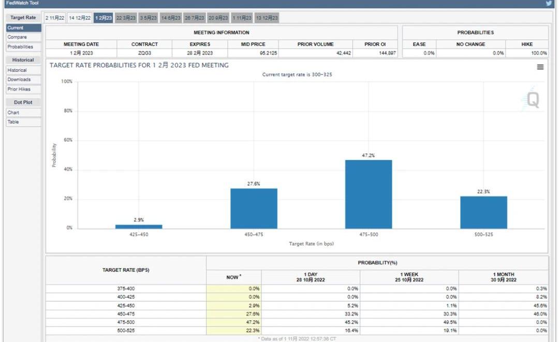Screen dimensions: 559x342
Task: Select the 13 12月23 meeting tab
Action: [267, 18]
